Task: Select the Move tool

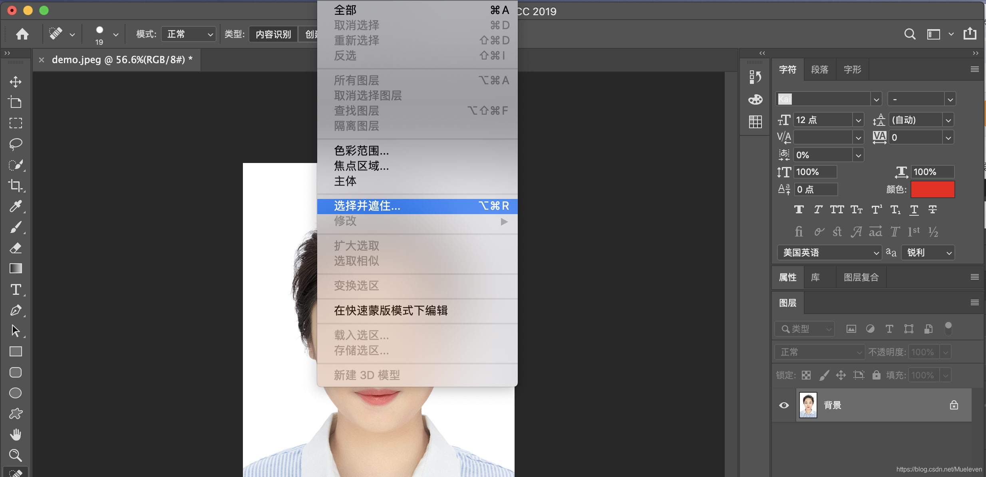Action: coord(16,82)
